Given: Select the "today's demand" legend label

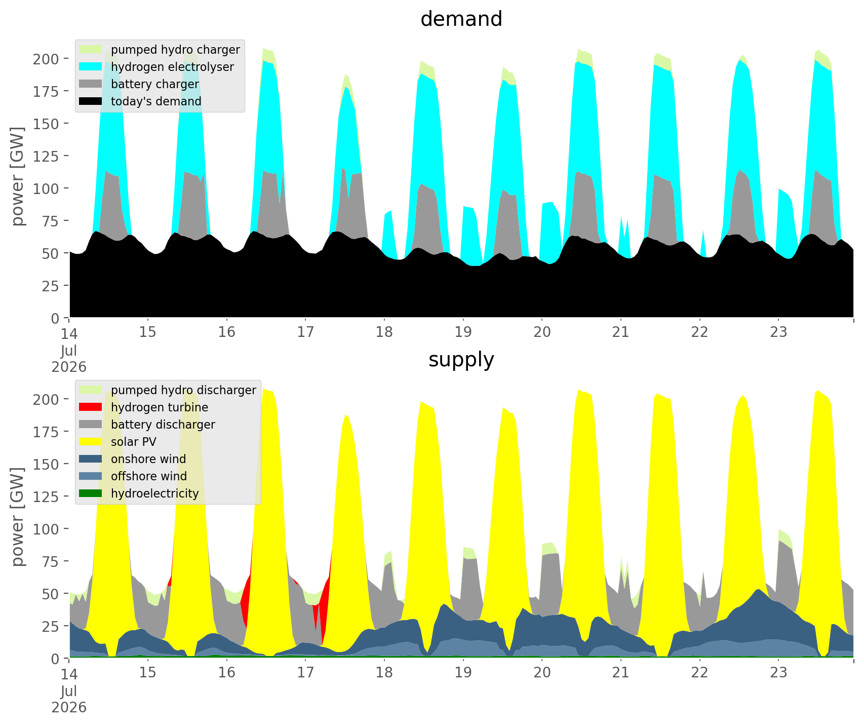Looking at the screenshot, I should pos(156,102).
